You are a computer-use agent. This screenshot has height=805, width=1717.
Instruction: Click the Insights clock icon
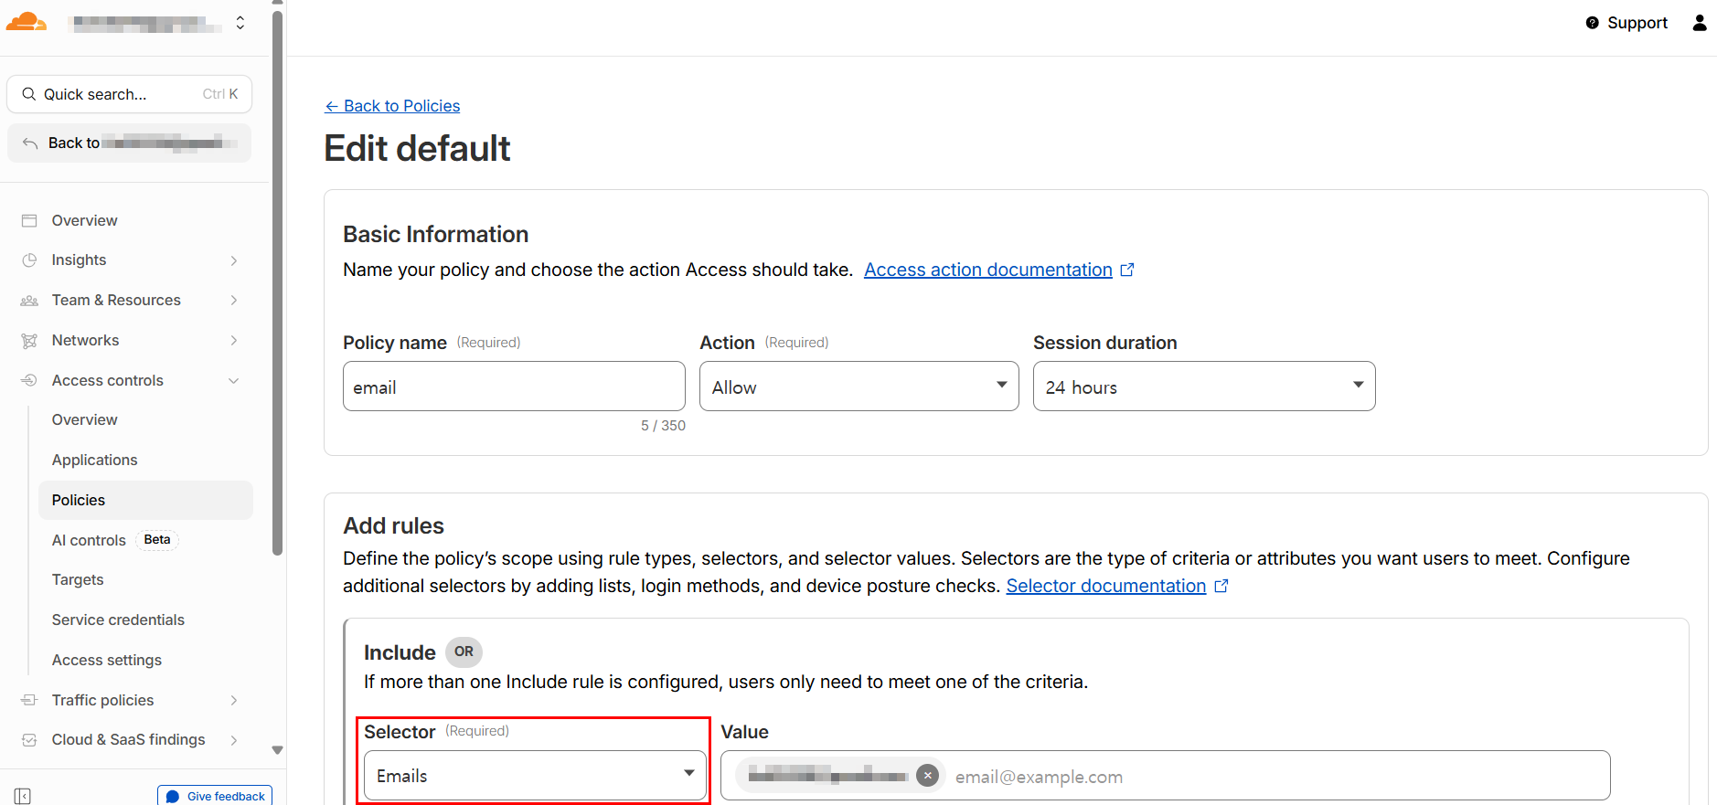(x=29, y=260)
